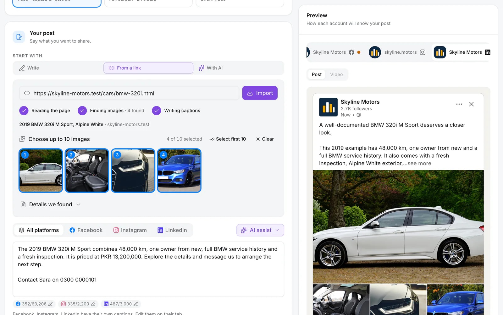Switch preview to Video tab
The image size is (503, 315).
pos(336,74)
